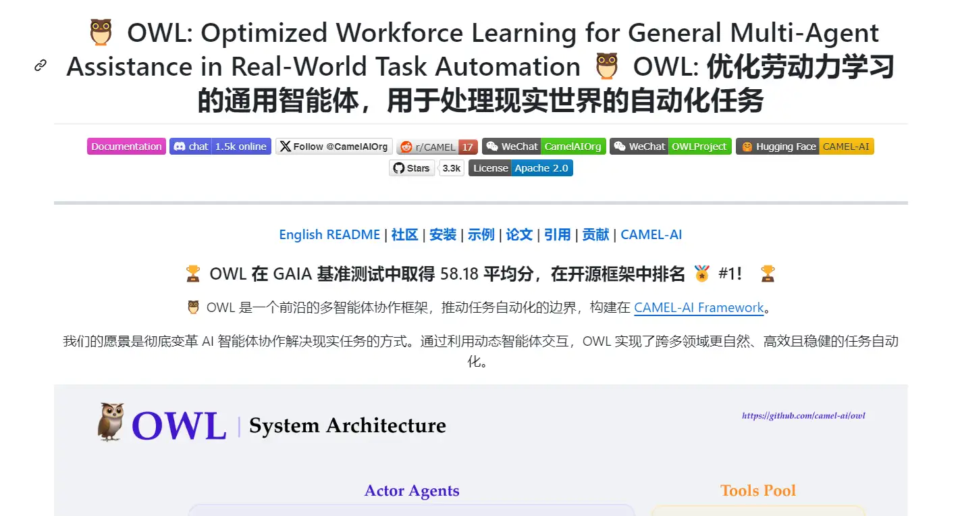
Task: Jump to the 示例 section
Action: coord(481,234)
